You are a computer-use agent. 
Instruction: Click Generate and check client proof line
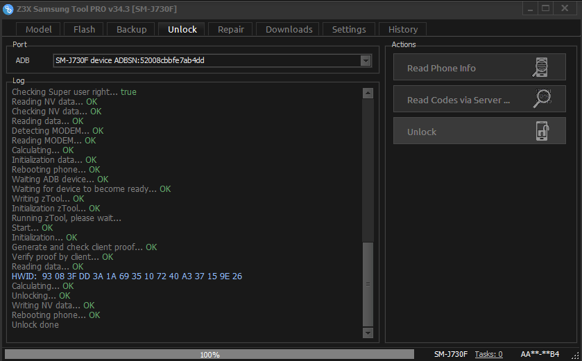point(84,247)
